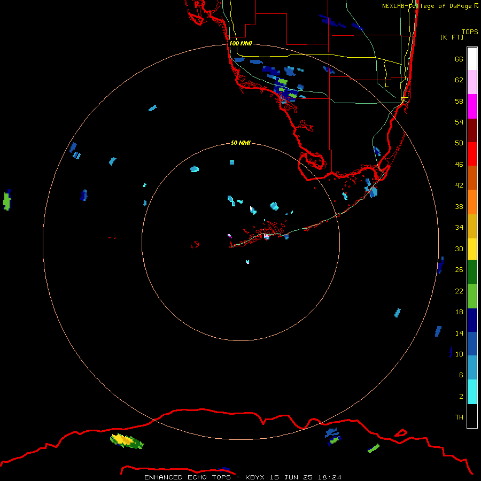Click the 18 legend value
481x481 pixels.
pos(459,312)
